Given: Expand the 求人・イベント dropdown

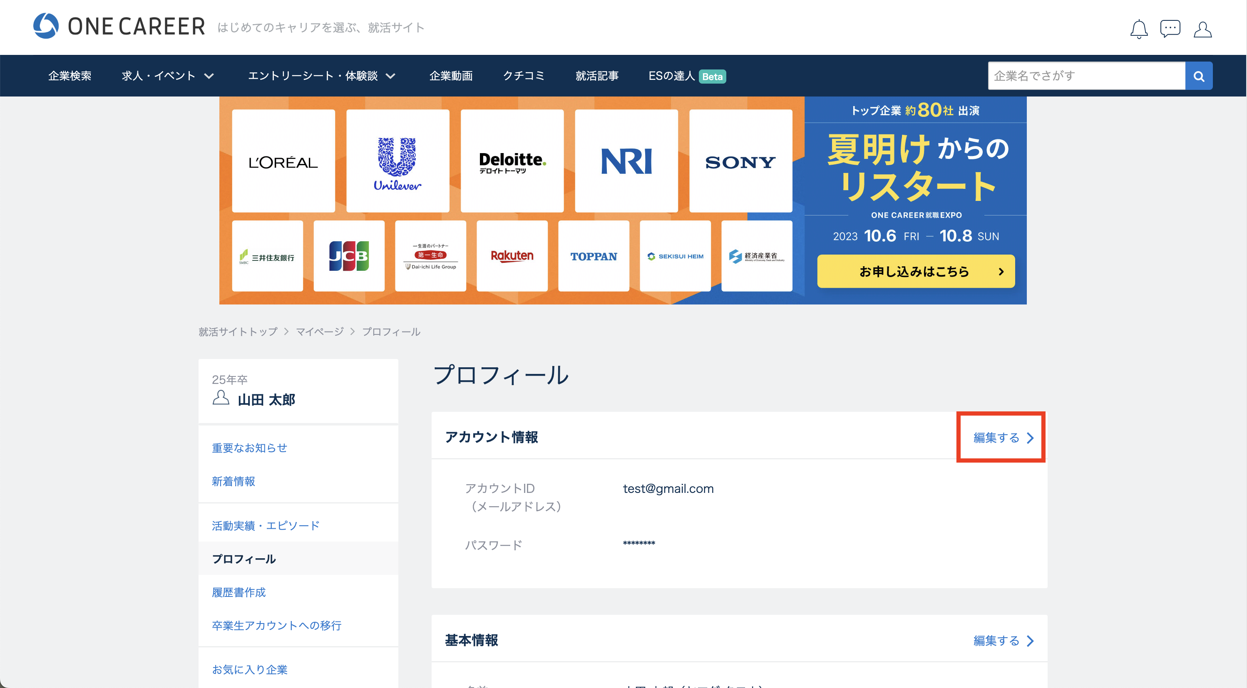Looking at the screenshot, I should point(167,76).
